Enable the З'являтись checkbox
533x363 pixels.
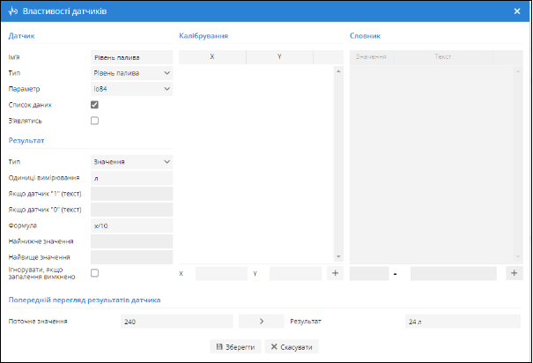94,121
